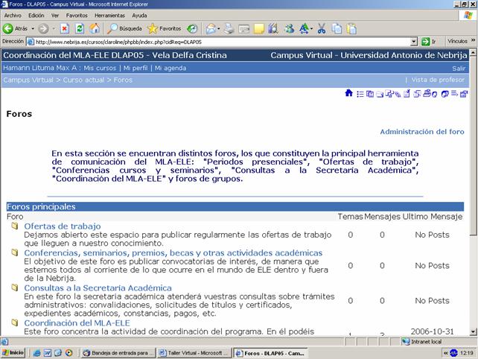Click the yellow note discussion icon
478x359 pixels.
[x=259, y=29]
